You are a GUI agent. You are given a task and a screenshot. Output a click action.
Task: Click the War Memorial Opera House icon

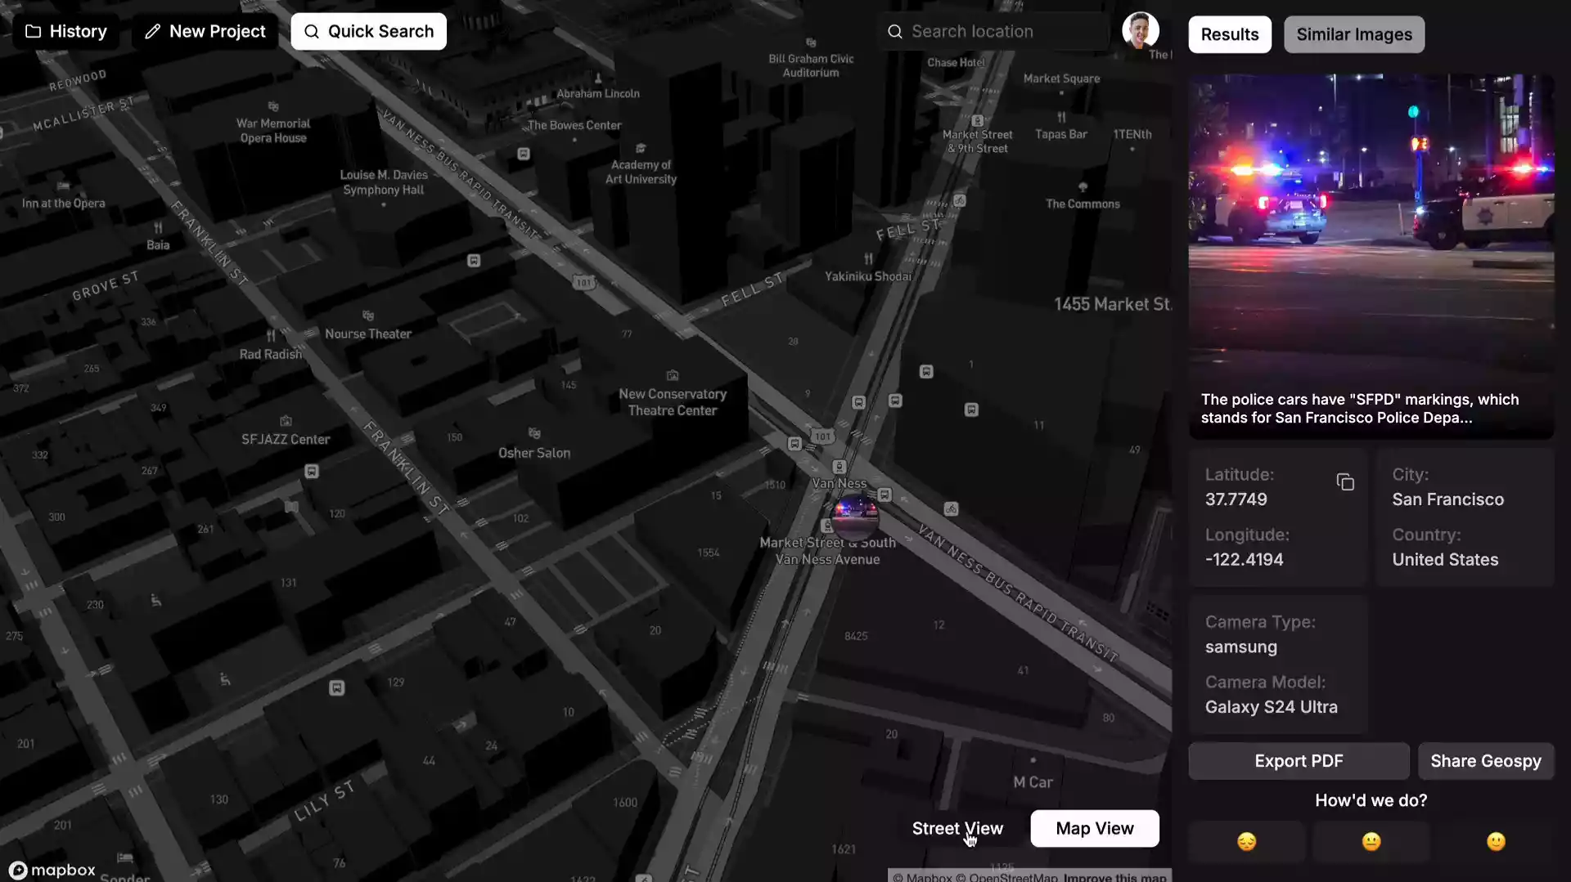coord(273,106)
